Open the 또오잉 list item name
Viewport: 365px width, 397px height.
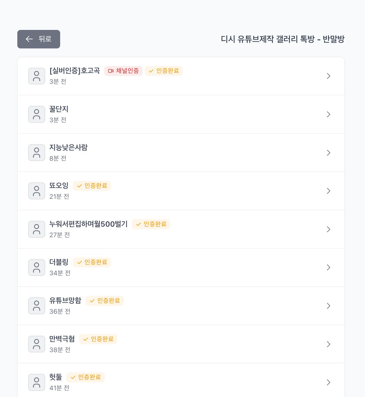click(x=59, y=186)
